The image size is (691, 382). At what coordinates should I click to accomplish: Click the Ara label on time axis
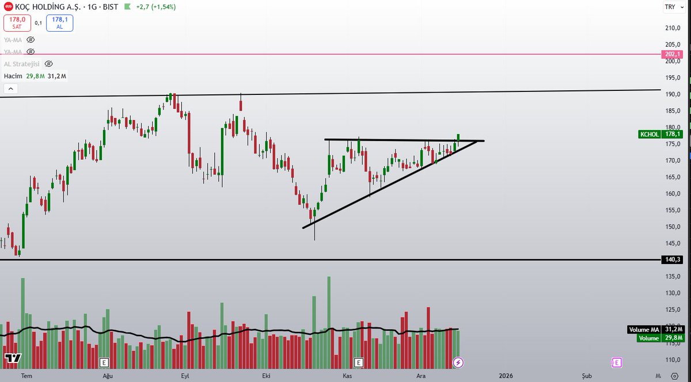421,376
